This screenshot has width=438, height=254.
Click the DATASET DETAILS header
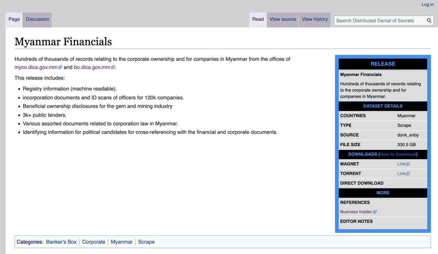pyautogui.click(x=383, y=106)
